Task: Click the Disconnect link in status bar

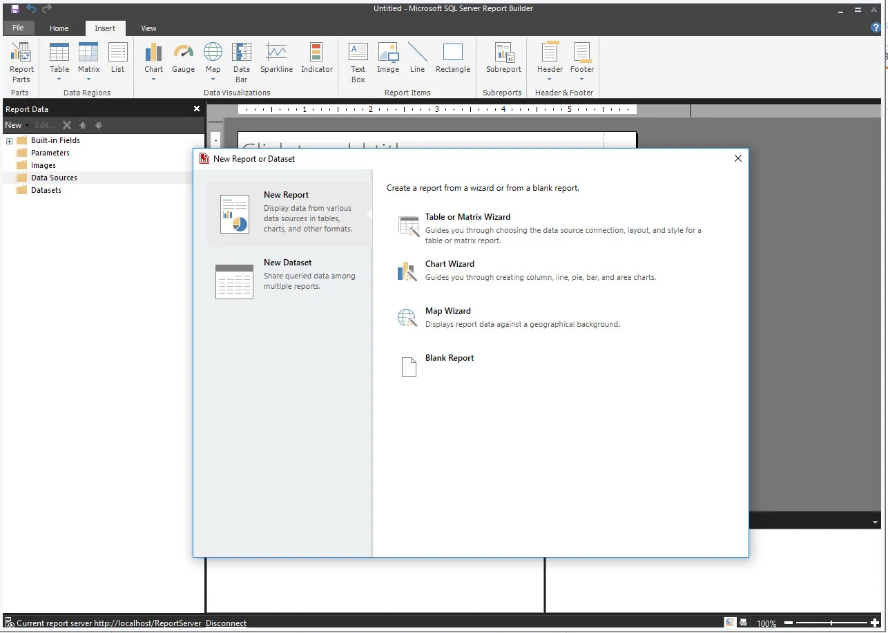Action: pos(226,623)
